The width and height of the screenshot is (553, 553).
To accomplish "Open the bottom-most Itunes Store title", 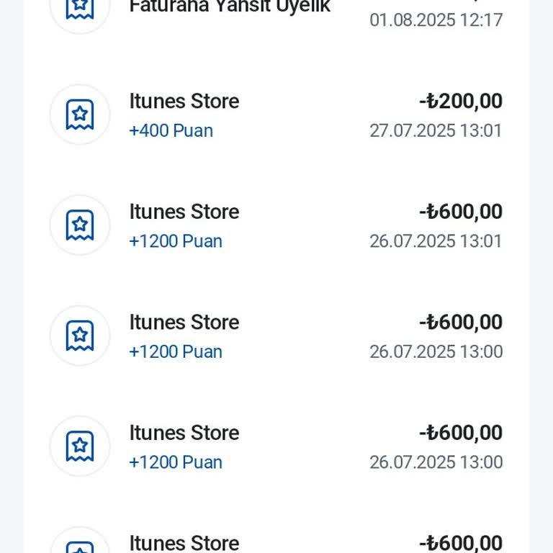I will click(184, 543).
